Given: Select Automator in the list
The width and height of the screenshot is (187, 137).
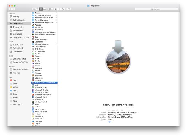Looking at the screenshot, I should click(x=45, y=30).
